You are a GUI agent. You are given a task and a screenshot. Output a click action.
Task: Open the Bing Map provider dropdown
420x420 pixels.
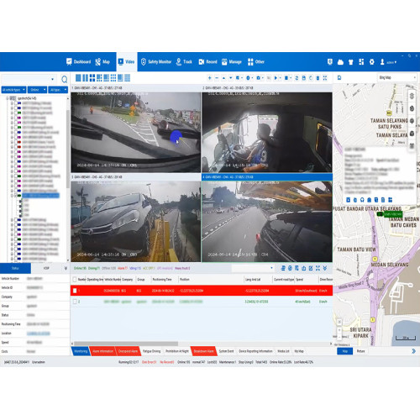(x=397, y=77)
